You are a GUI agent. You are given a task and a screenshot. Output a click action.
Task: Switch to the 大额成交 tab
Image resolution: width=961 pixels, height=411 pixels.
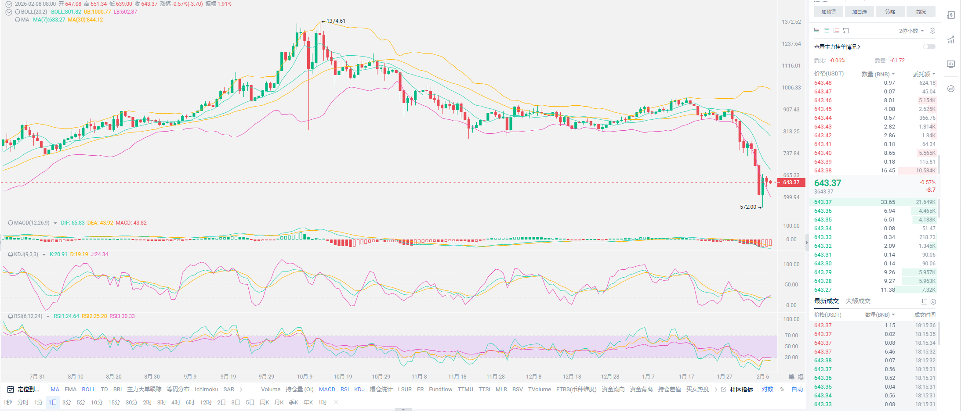(x=858, y=301)
